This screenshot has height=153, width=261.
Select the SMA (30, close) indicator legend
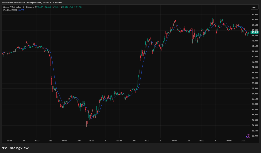point(9,10)
